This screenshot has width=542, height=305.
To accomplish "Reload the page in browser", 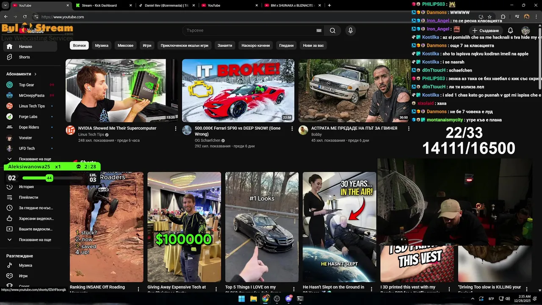I will click(25, 17).
